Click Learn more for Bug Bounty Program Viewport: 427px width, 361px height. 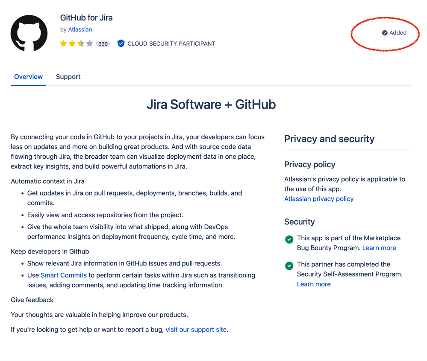(x=379, y=248)
